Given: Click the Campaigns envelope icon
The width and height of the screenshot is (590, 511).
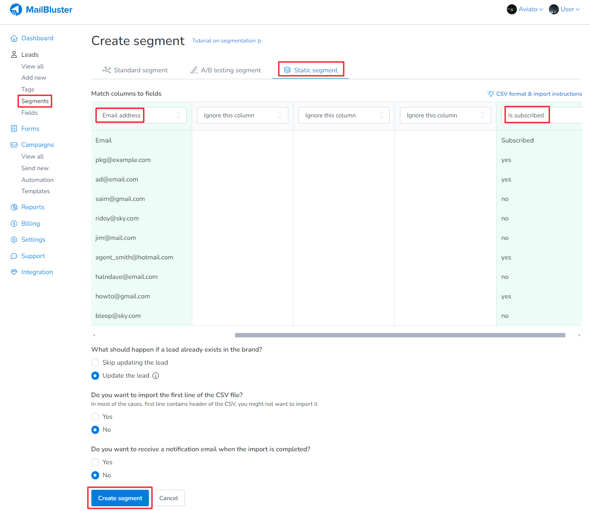Looking at the screenshot, I should click(14, 145).
